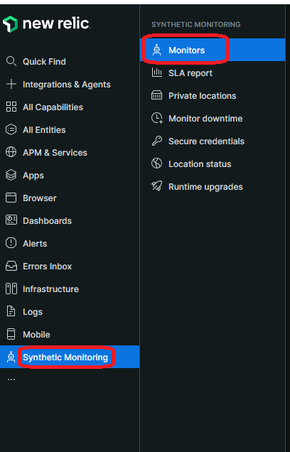This screenshot has width=290, height=452.
Task: Select the All Capabilities grid icon
Action: coord(11,107)
